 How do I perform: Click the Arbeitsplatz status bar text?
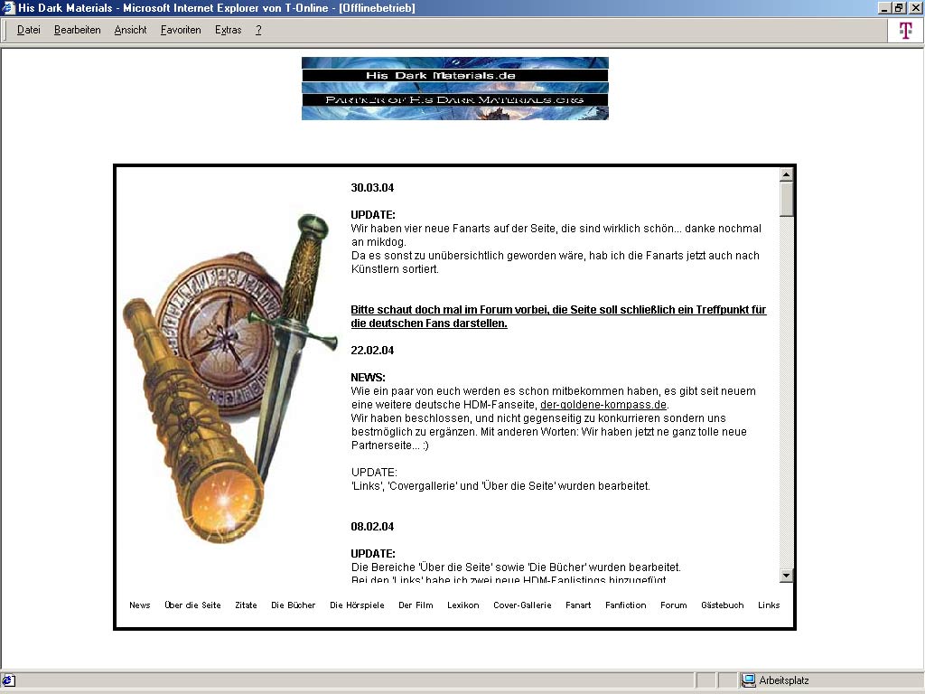(784, 680)
